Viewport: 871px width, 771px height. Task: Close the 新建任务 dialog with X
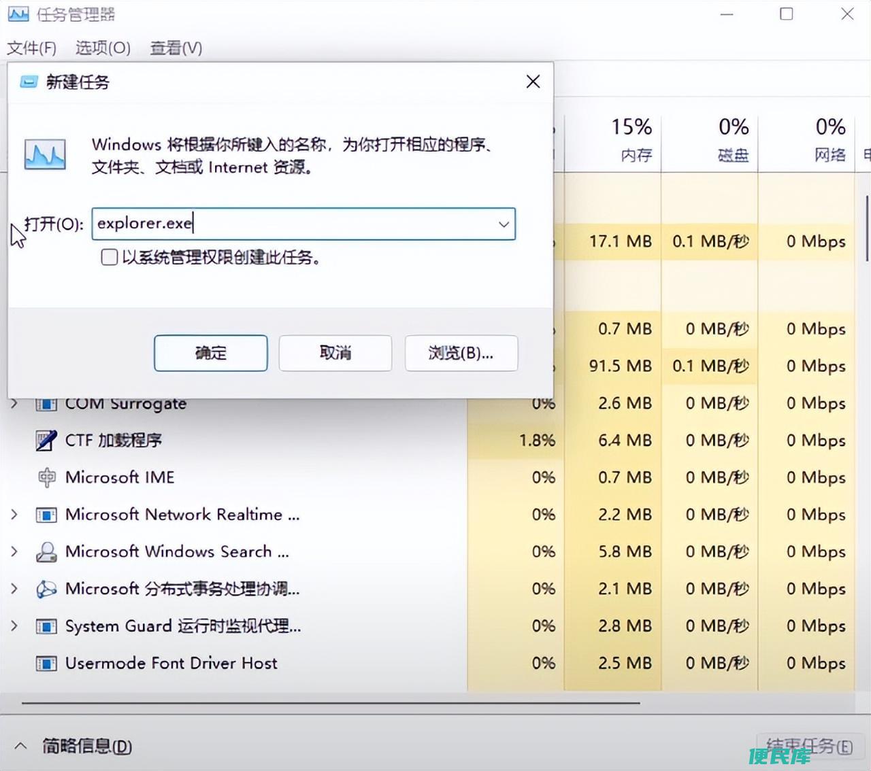coord(533,82)
